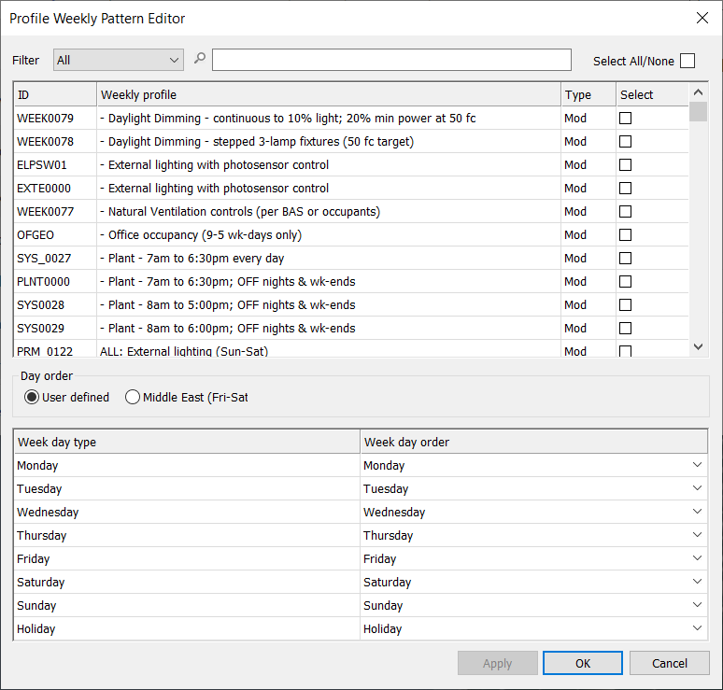
Task: Check the Select box for OFGEO
Action: (625, 235)
